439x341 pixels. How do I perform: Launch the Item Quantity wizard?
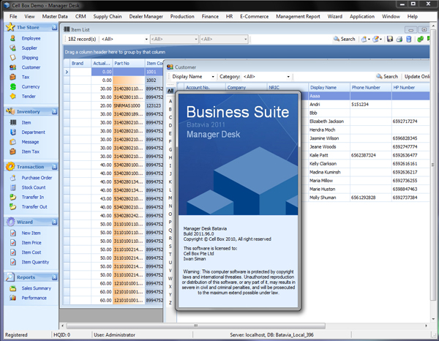(x=35, y=262)
